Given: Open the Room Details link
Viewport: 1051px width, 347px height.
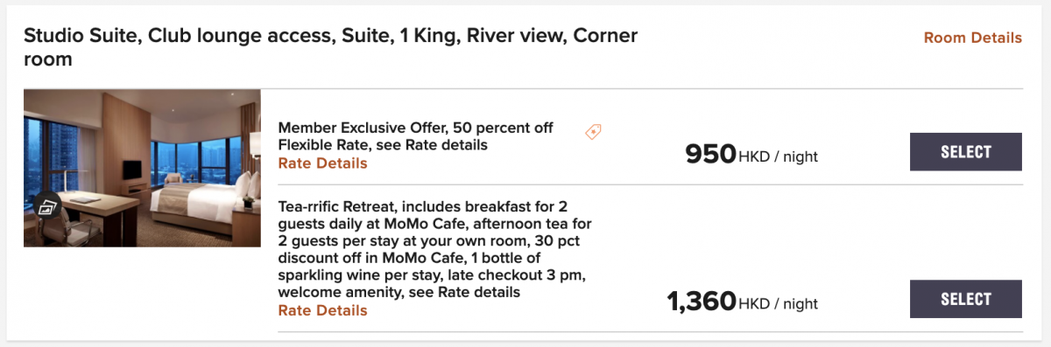Looking at the screenshot, I should click(972, 38).
